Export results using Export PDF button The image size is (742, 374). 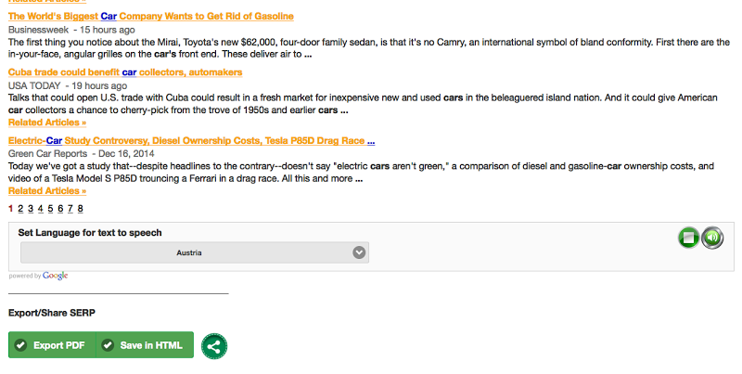click(52, 345)
